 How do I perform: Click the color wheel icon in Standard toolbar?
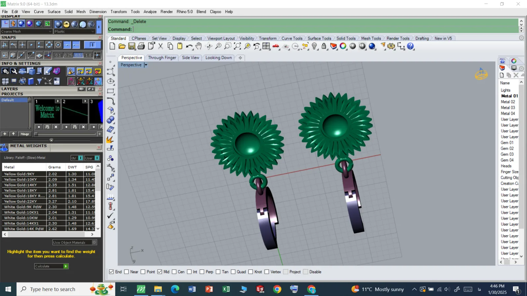coord(343,46)
